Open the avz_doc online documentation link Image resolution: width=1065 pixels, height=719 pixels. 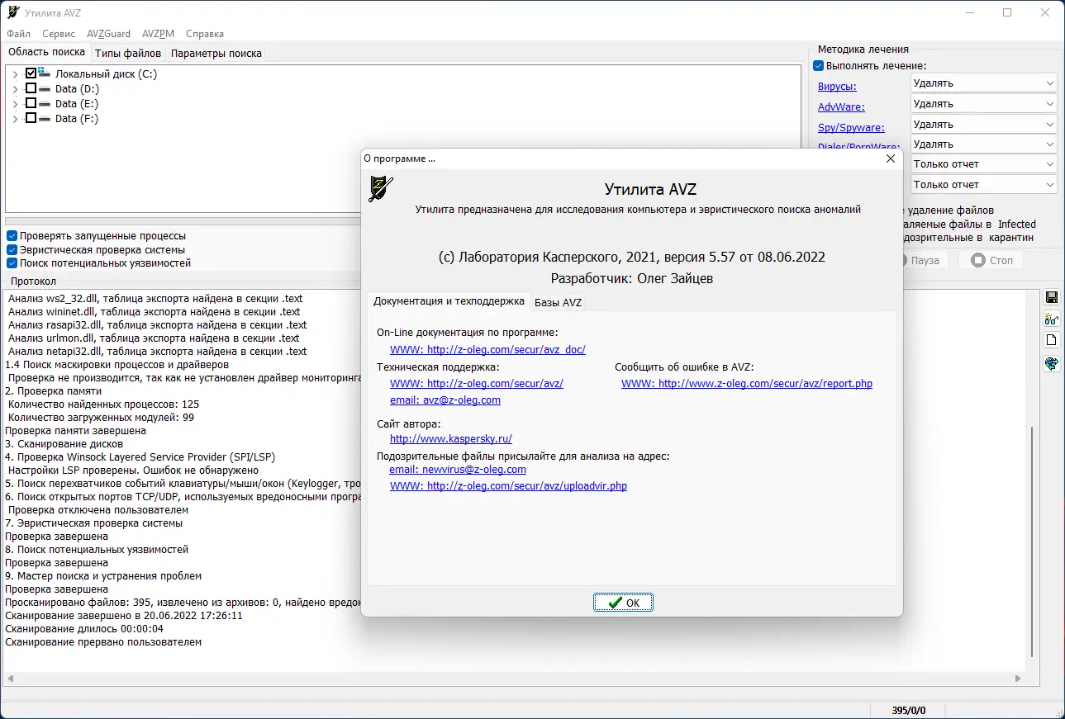pyautogui.click(x=487, y=350)
